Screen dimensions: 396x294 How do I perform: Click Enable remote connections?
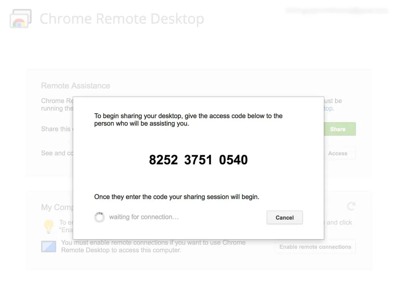(315, 247)
